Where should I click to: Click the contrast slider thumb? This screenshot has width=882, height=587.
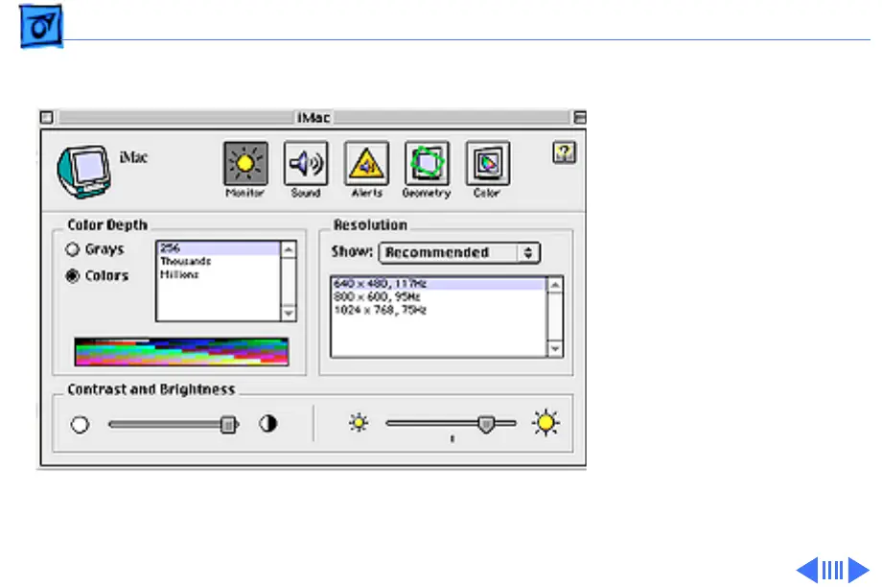[228, 424]
